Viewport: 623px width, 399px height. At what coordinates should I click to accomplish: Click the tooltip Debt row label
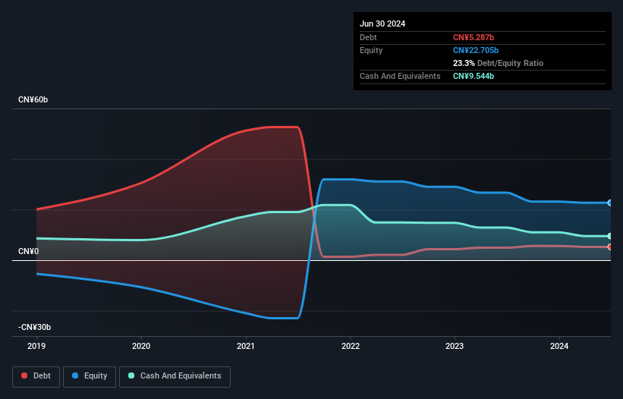pos(368,37)
